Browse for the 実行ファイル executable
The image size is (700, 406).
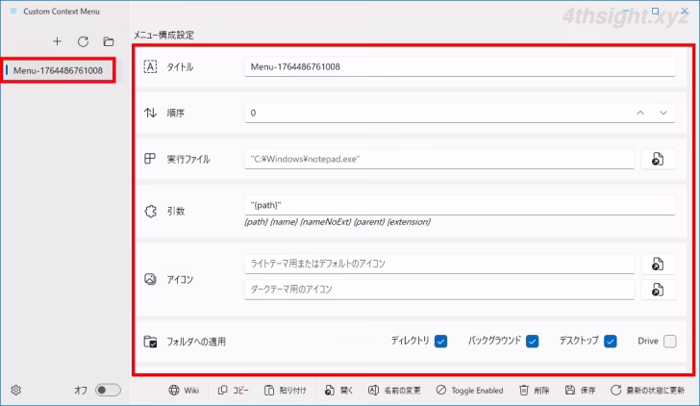658,159
